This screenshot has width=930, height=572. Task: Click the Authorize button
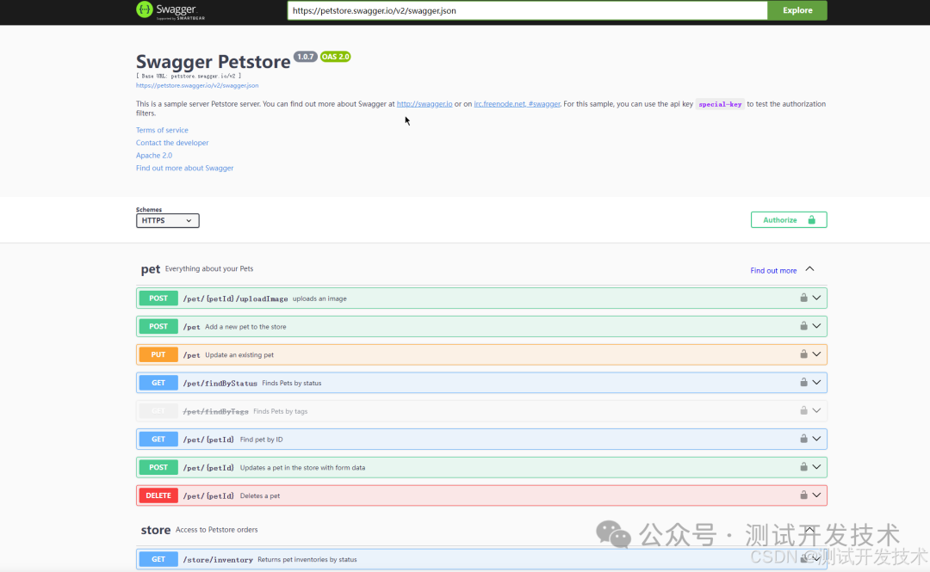tap(789, 220)
